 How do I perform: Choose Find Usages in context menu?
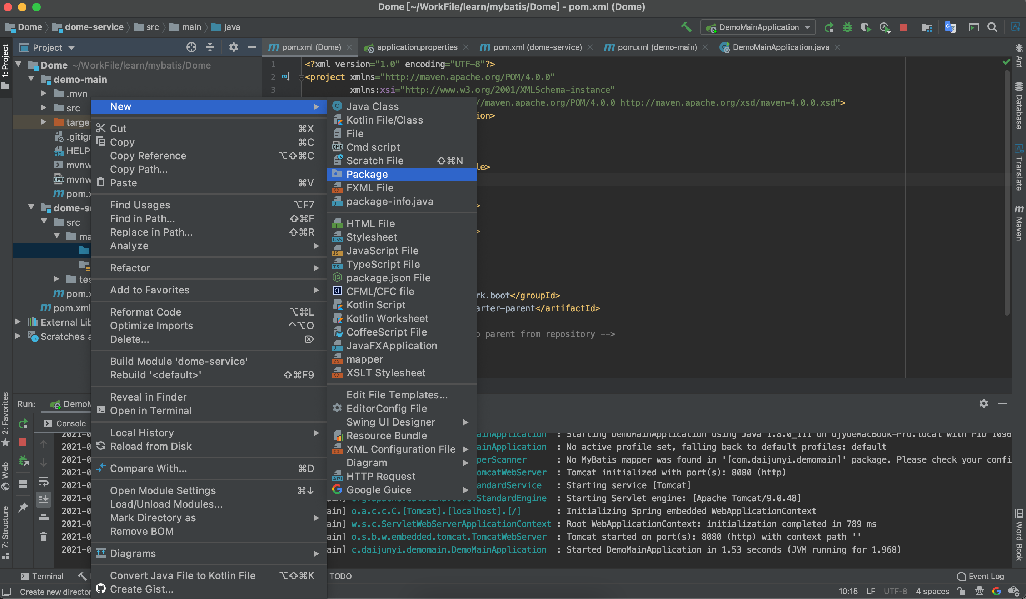[x=209, y=205]
